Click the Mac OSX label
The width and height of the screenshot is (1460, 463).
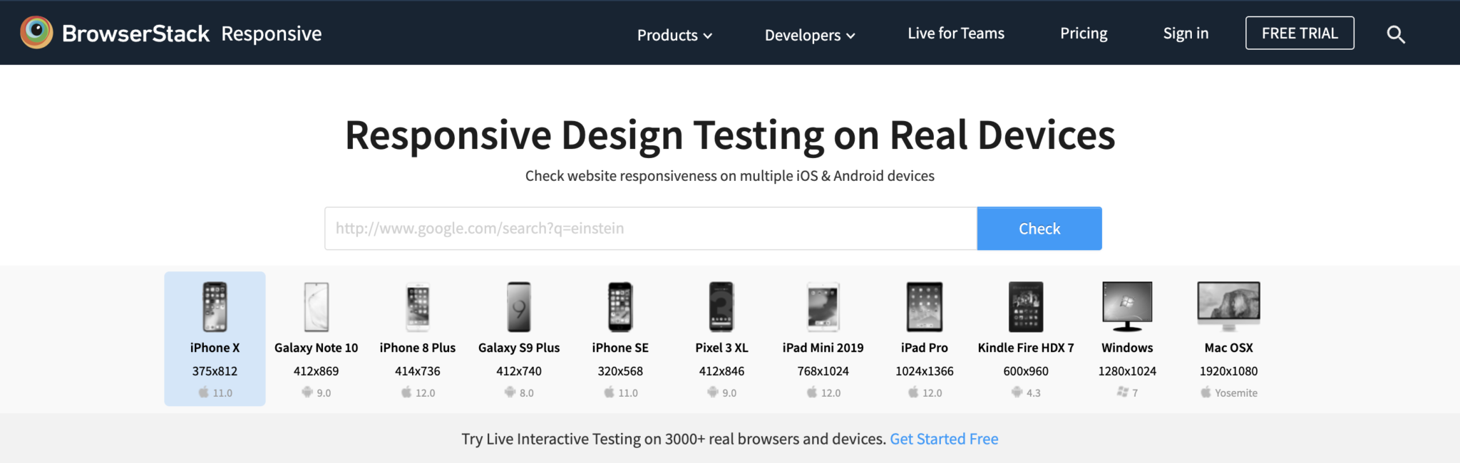coord(1228,348)
